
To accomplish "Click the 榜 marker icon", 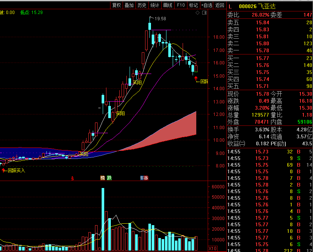I will coord(103,178).
